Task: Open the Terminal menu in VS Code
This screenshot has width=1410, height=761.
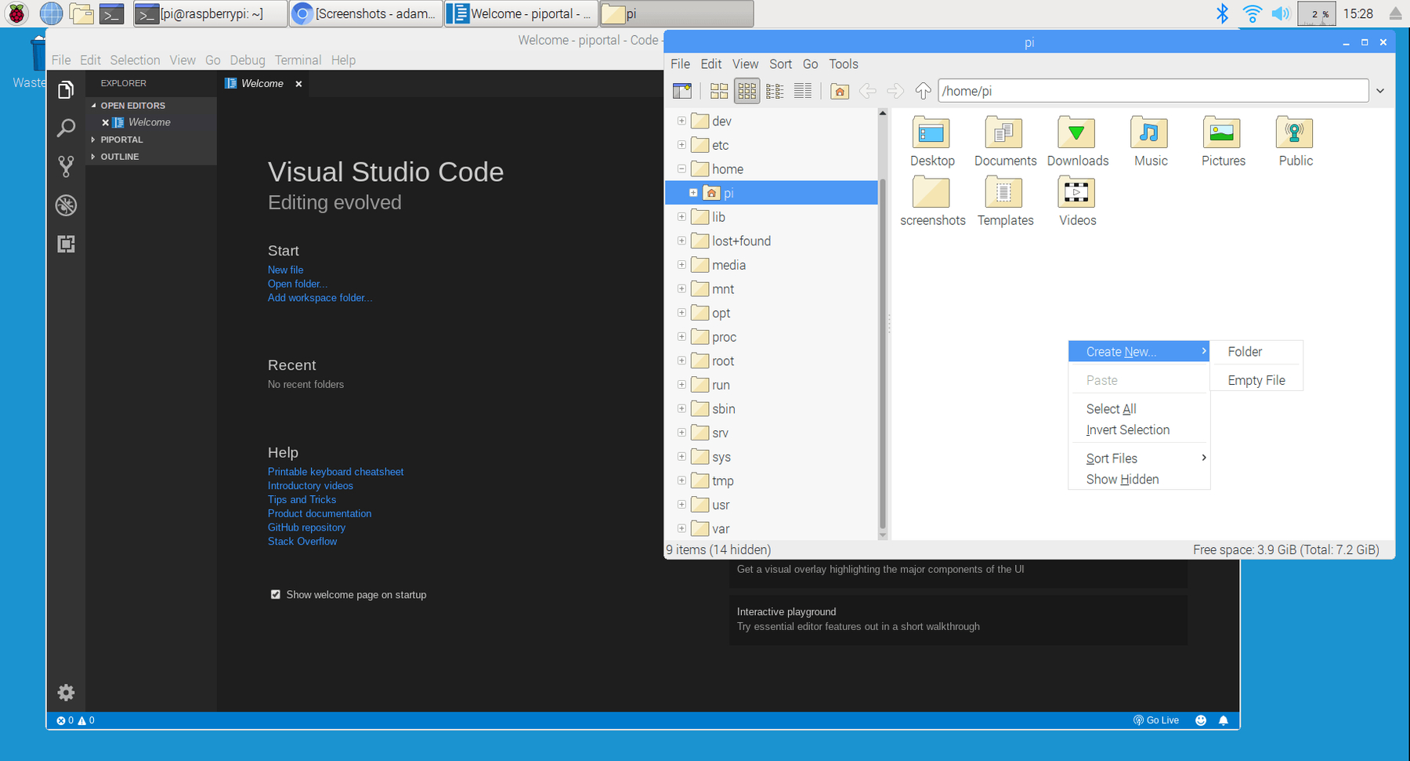Action: coord(298,60)
